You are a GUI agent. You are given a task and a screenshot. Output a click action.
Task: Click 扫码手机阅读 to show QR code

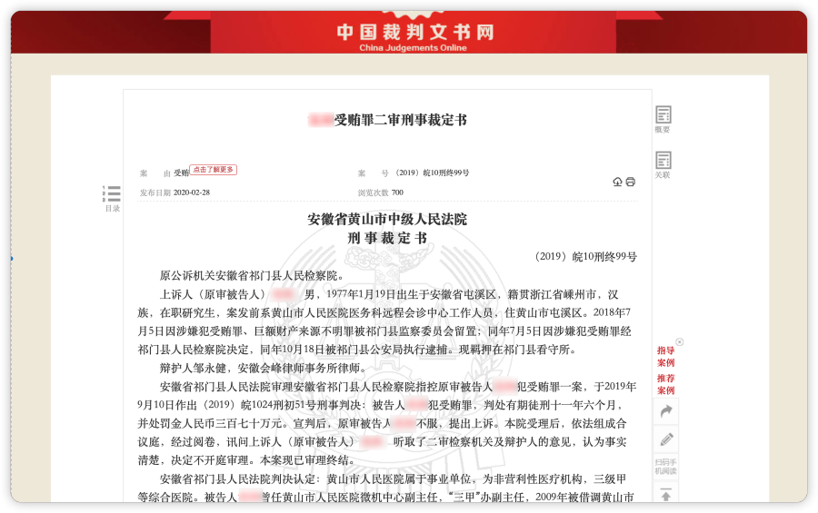tap(665, 466)
